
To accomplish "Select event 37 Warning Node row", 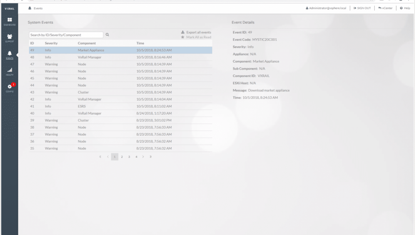I will click(x=121, y=134).
